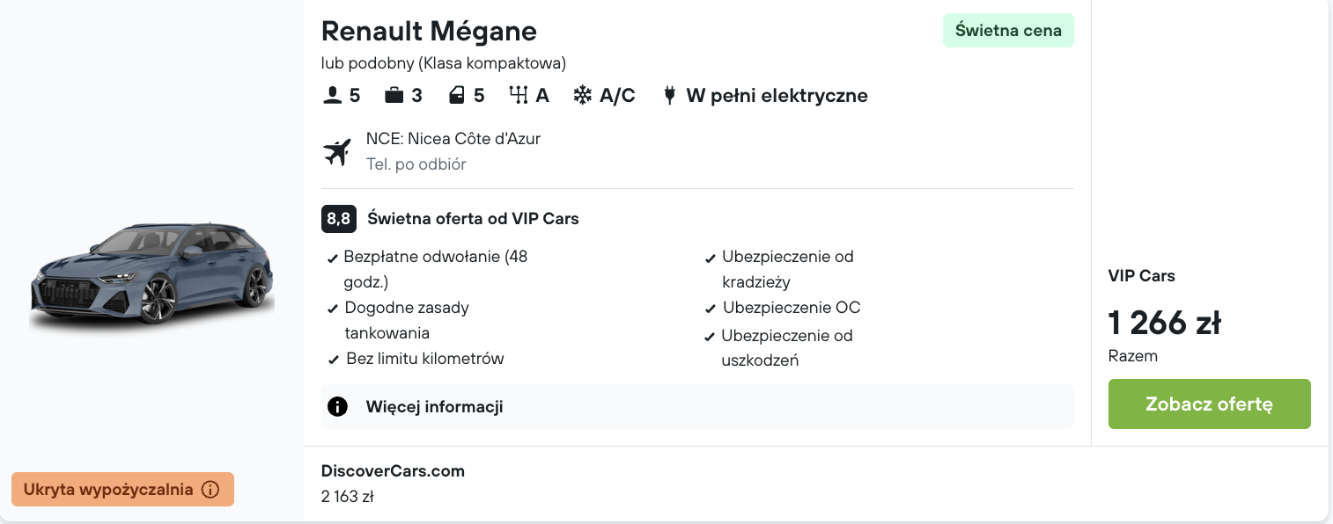The height and width of the screenshot is (524, 1333).
Task: Click the Renault Mégane car title
Action: coord(429,32)
